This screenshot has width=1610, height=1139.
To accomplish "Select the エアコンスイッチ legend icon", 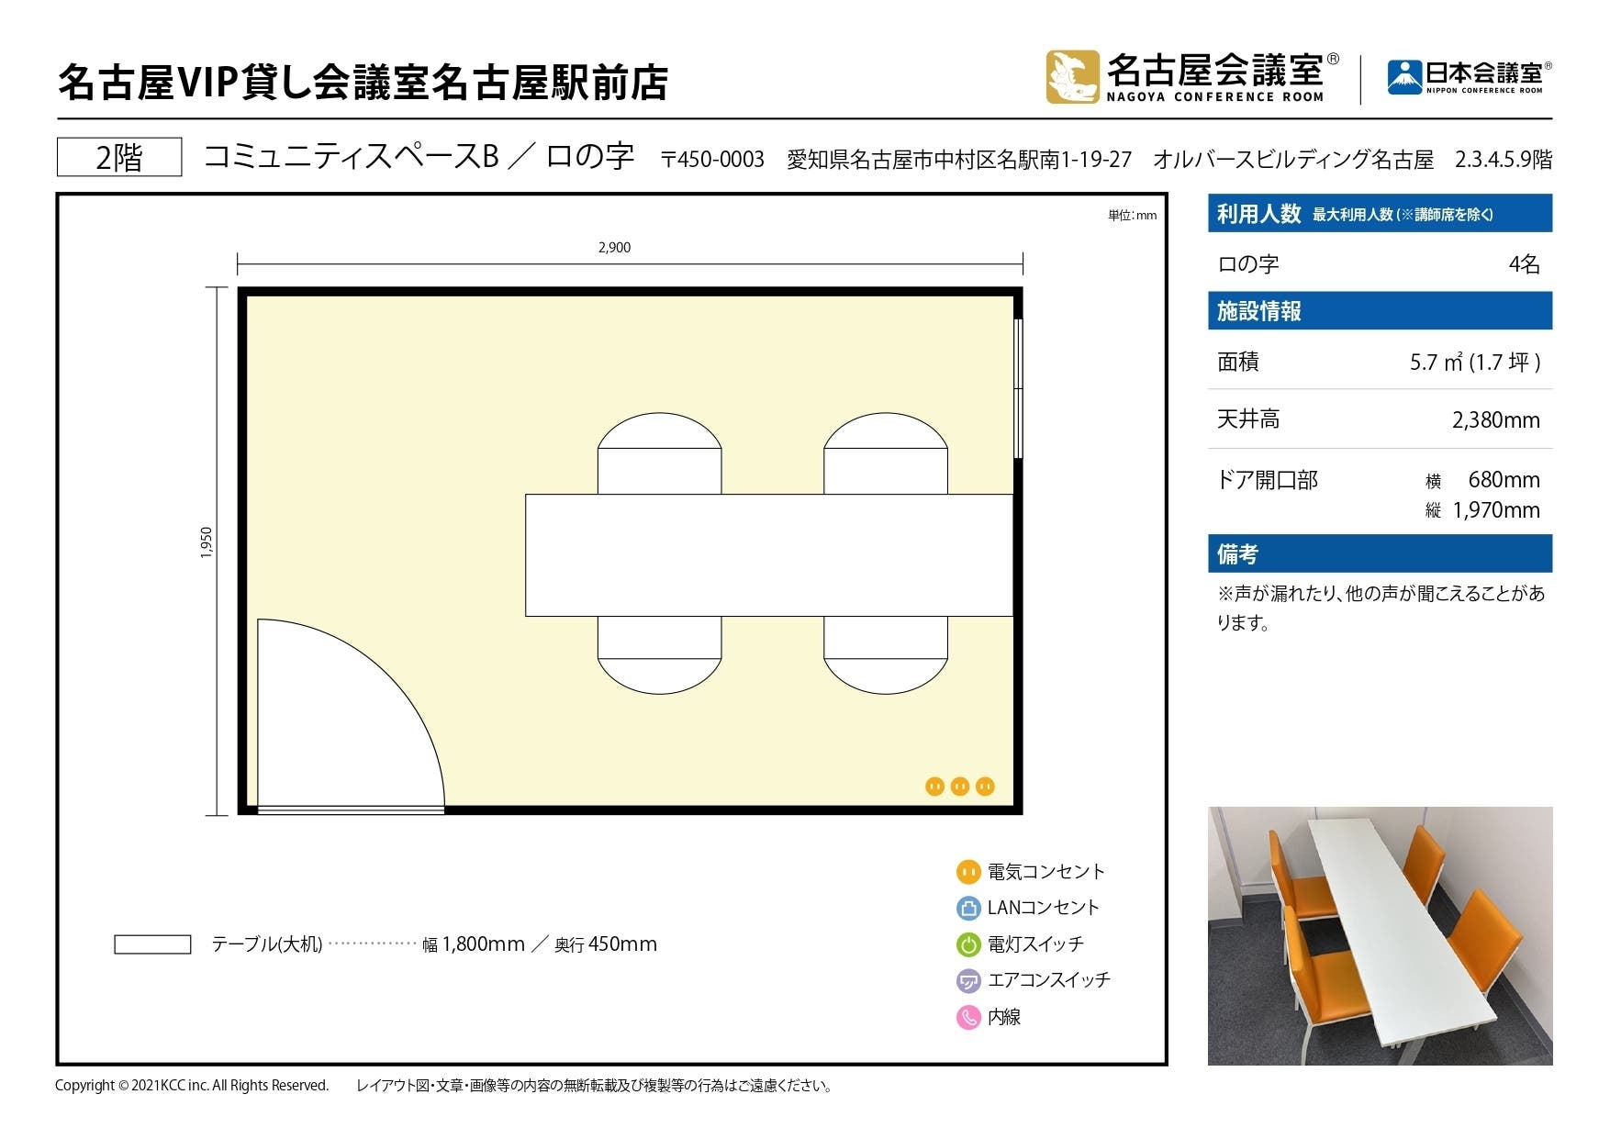I will coord(967,979).
